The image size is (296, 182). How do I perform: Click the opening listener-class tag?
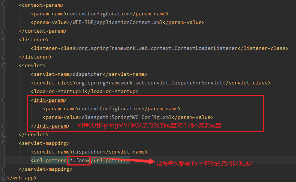click(x=55, y=48)
